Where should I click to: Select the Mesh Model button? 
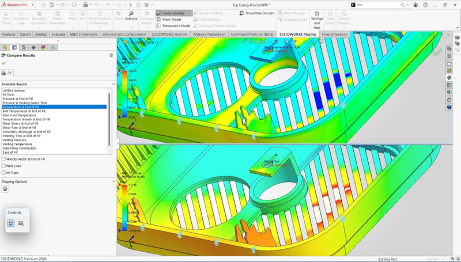[x=172, y=20]
